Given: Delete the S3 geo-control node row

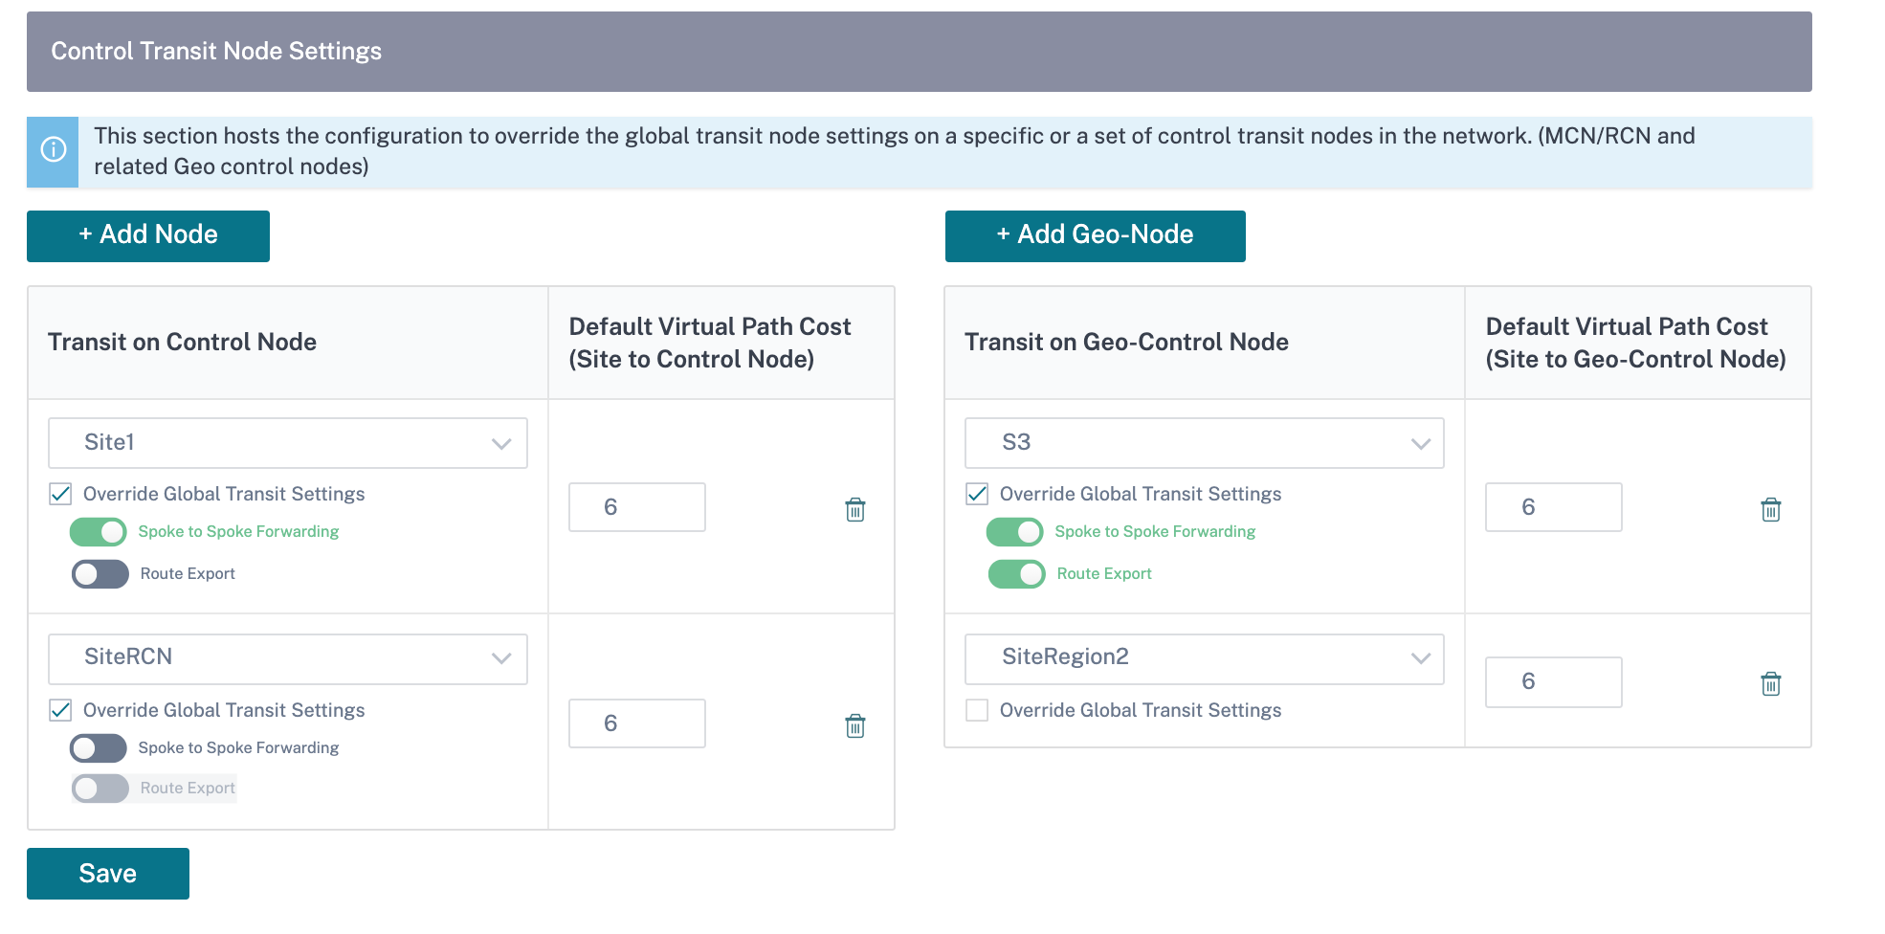Looking at the screenshot, I should pyautogui.click(x=1771, y=509).
